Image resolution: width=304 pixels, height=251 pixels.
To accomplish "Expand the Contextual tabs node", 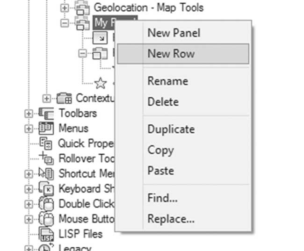I will 46,99.
